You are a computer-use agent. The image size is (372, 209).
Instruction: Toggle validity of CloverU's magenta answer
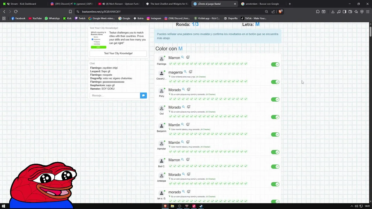pos(275,82)
